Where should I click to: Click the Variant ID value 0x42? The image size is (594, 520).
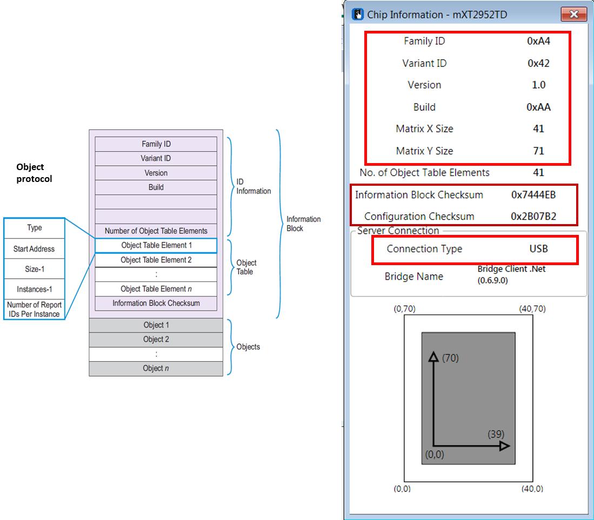coord(538,63)
